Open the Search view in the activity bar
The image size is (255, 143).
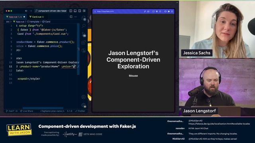click(x=84, y=25)
